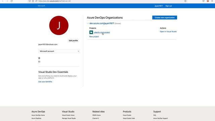The width and height of the screenshot is (215, 121).
Task: Go forward using the browser forward arrow
Action: 7,1
